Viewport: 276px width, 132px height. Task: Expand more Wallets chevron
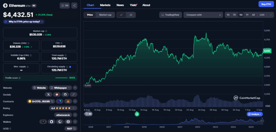[x=75, y=122]
